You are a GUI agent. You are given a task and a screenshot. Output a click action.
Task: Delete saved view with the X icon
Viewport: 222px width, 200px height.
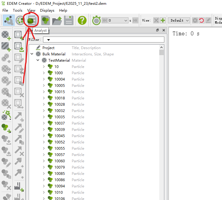click(156, 20)
